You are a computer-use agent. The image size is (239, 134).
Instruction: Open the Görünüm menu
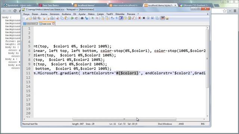tap(55, 14)
